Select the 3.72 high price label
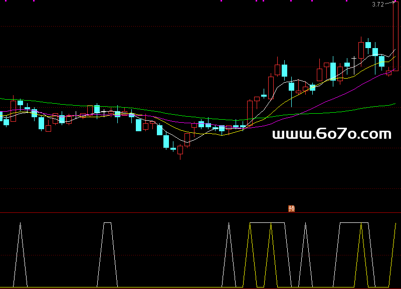Image resolution: width=401 pixels, height=289 pixels. click(378, 5)
